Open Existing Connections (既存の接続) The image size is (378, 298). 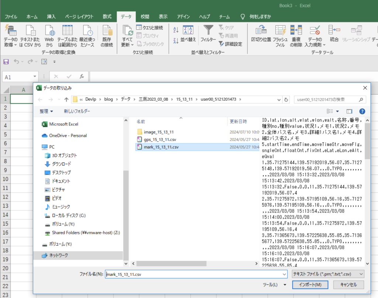tap(107, 36)
